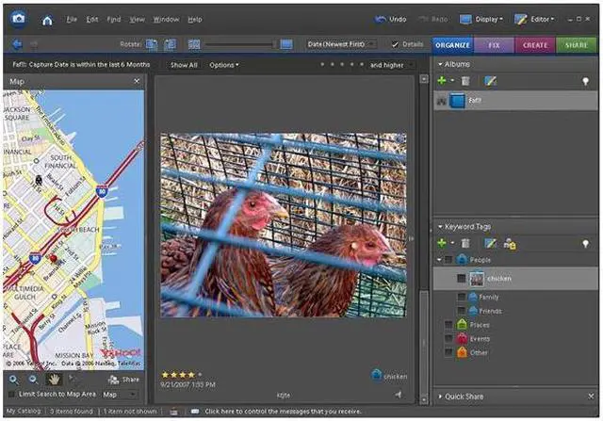Click the Keyword Tags lightbulb tip
The width and height of the screenshot is (603, 421).
(585, 244)
